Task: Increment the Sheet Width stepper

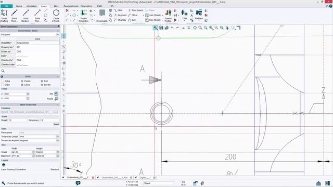Action: [x=33, y=152]
